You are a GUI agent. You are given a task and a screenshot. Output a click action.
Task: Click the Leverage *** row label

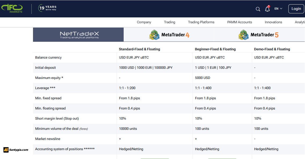click(x=45, y=88)
